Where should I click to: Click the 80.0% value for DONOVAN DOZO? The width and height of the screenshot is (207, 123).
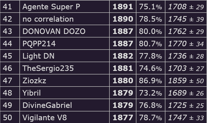click(x=150, y=31)
